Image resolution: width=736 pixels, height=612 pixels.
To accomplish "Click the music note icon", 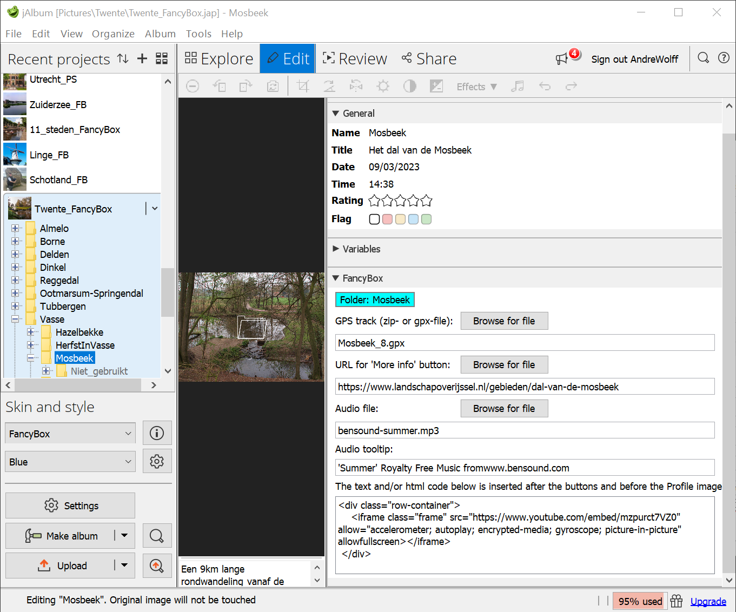I will click(x=518, y=87).
